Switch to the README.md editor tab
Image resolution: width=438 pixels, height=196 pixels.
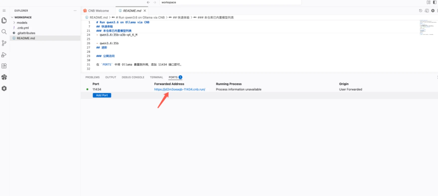pos(132,11)
